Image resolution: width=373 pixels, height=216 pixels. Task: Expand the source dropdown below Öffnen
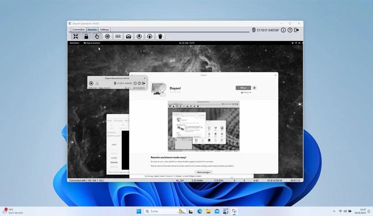tap(246, 92)
